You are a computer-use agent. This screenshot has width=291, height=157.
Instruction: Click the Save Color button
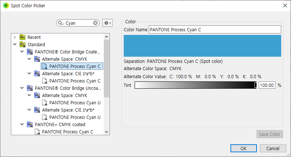(x=270, y=134)
